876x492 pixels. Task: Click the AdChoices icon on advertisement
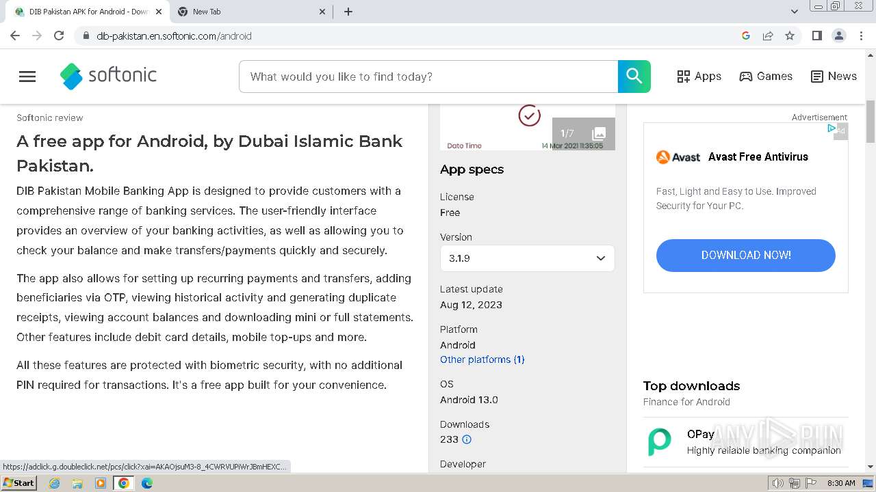pos(831,128)
